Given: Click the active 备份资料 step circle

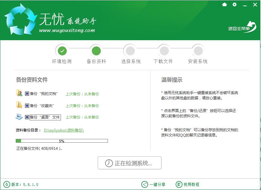Looking at the screenshot, I should click(96, 50).
